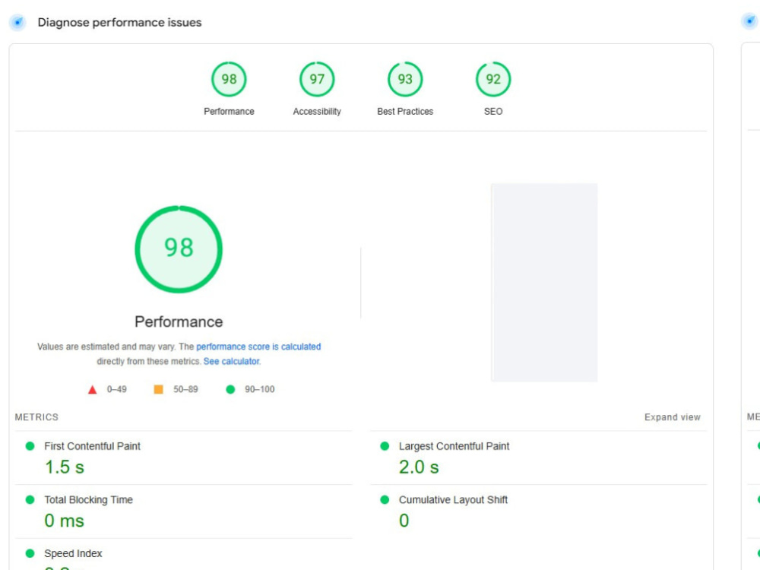760x570 pixels.
Task: Click the Accessibility label under the gauge
Action: tap(317, 112)
